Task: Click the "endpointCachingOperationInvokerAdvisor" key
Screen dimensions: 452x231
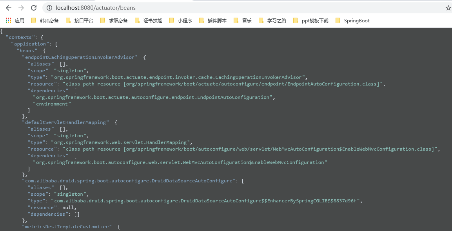Action: [80, 57]
